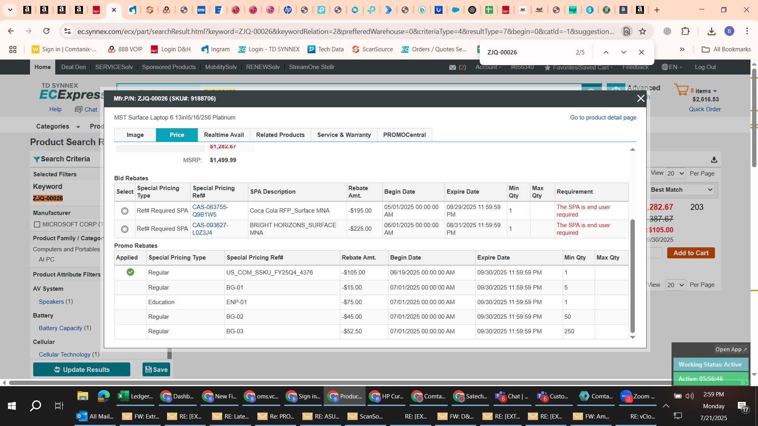
Task: Open File Explorer from the taskbar
Action: (x=83, y=396)
